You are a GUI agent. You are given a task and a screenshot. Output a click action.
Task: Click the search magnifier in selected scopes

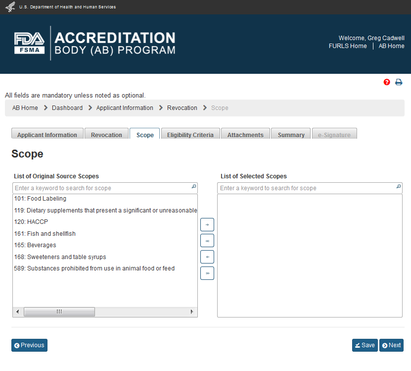click(398, 187)
